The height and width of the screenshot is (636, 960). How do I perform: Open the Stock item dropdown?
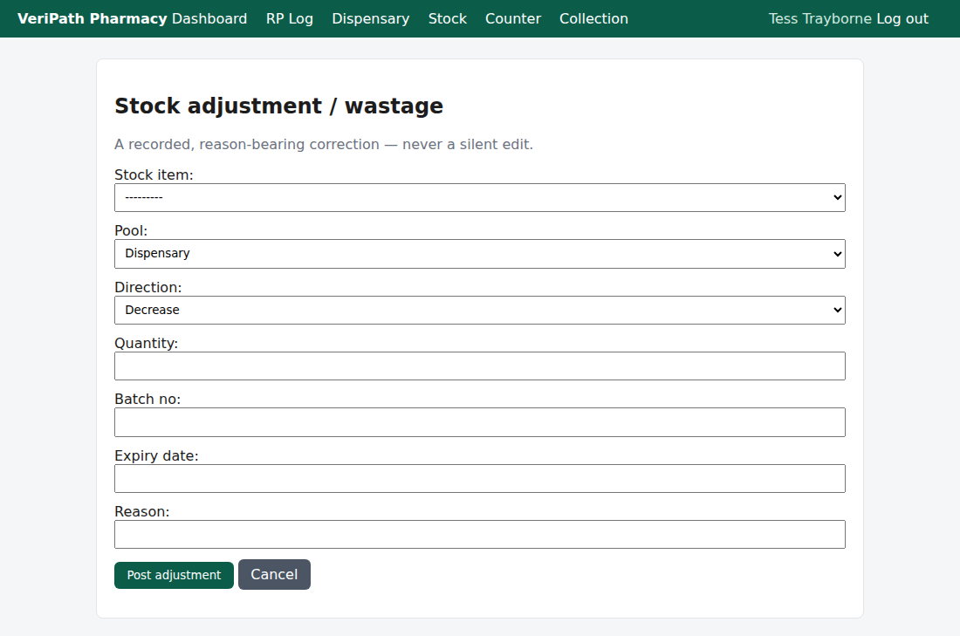click(x=479, y=198)
